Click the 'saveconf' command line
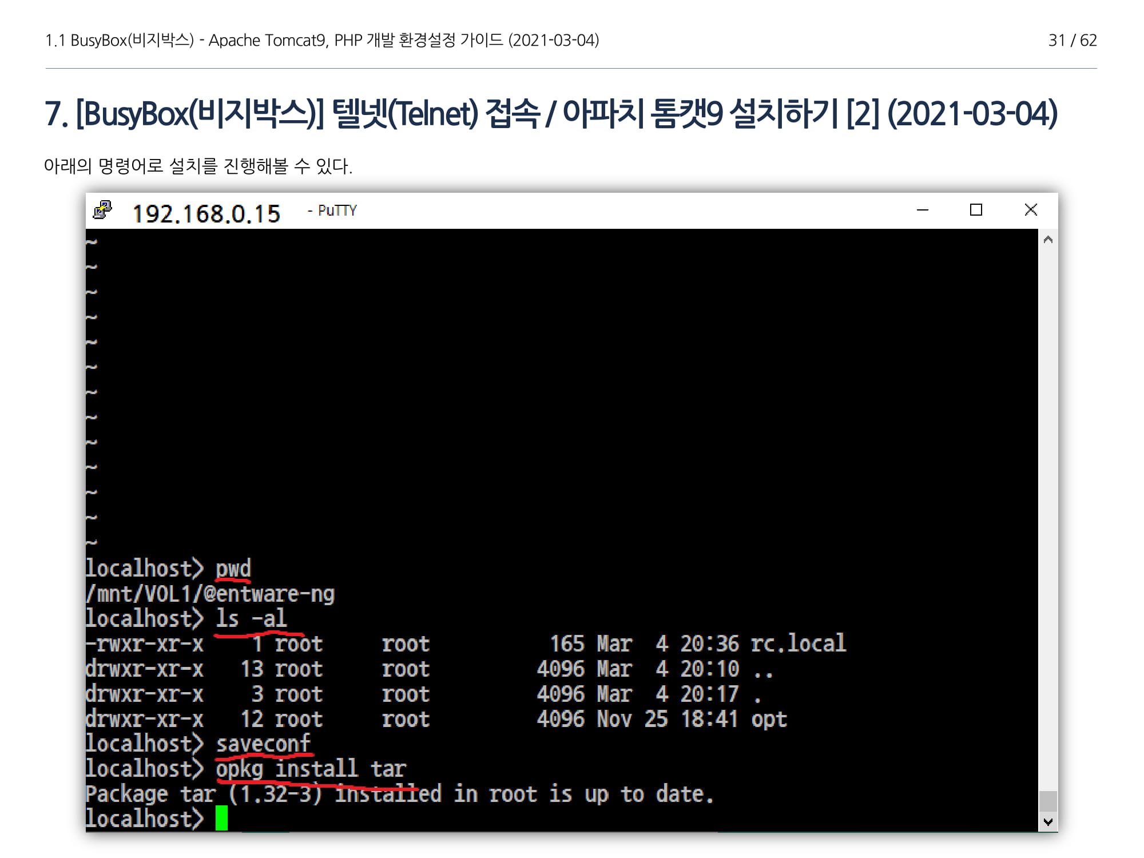 [263, 744]
